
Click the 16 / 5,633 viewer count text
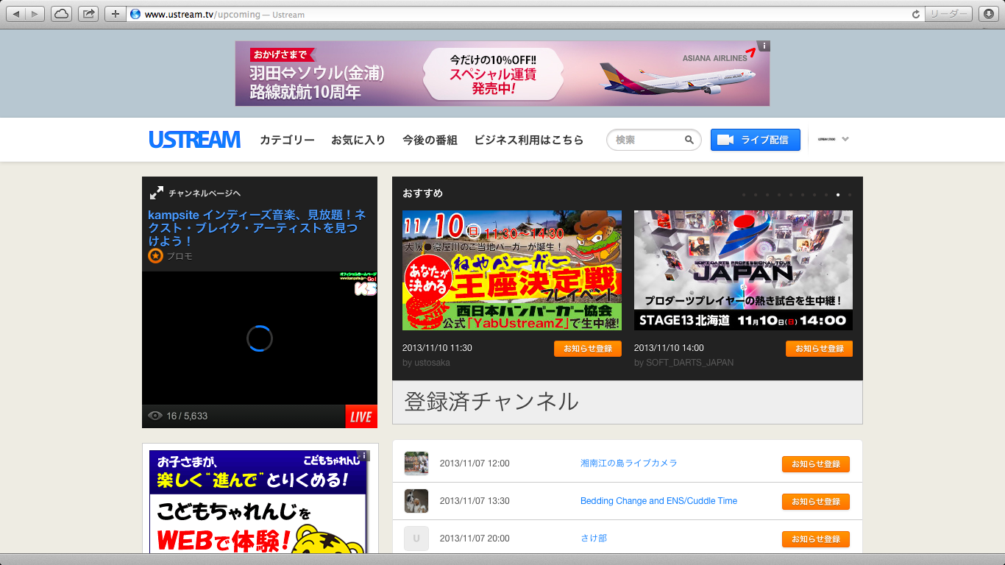[187, 416]
